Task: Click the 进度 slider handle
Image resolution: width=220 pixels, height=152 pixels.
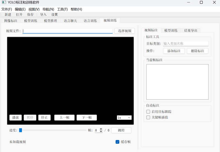Action: pos(20,130)
